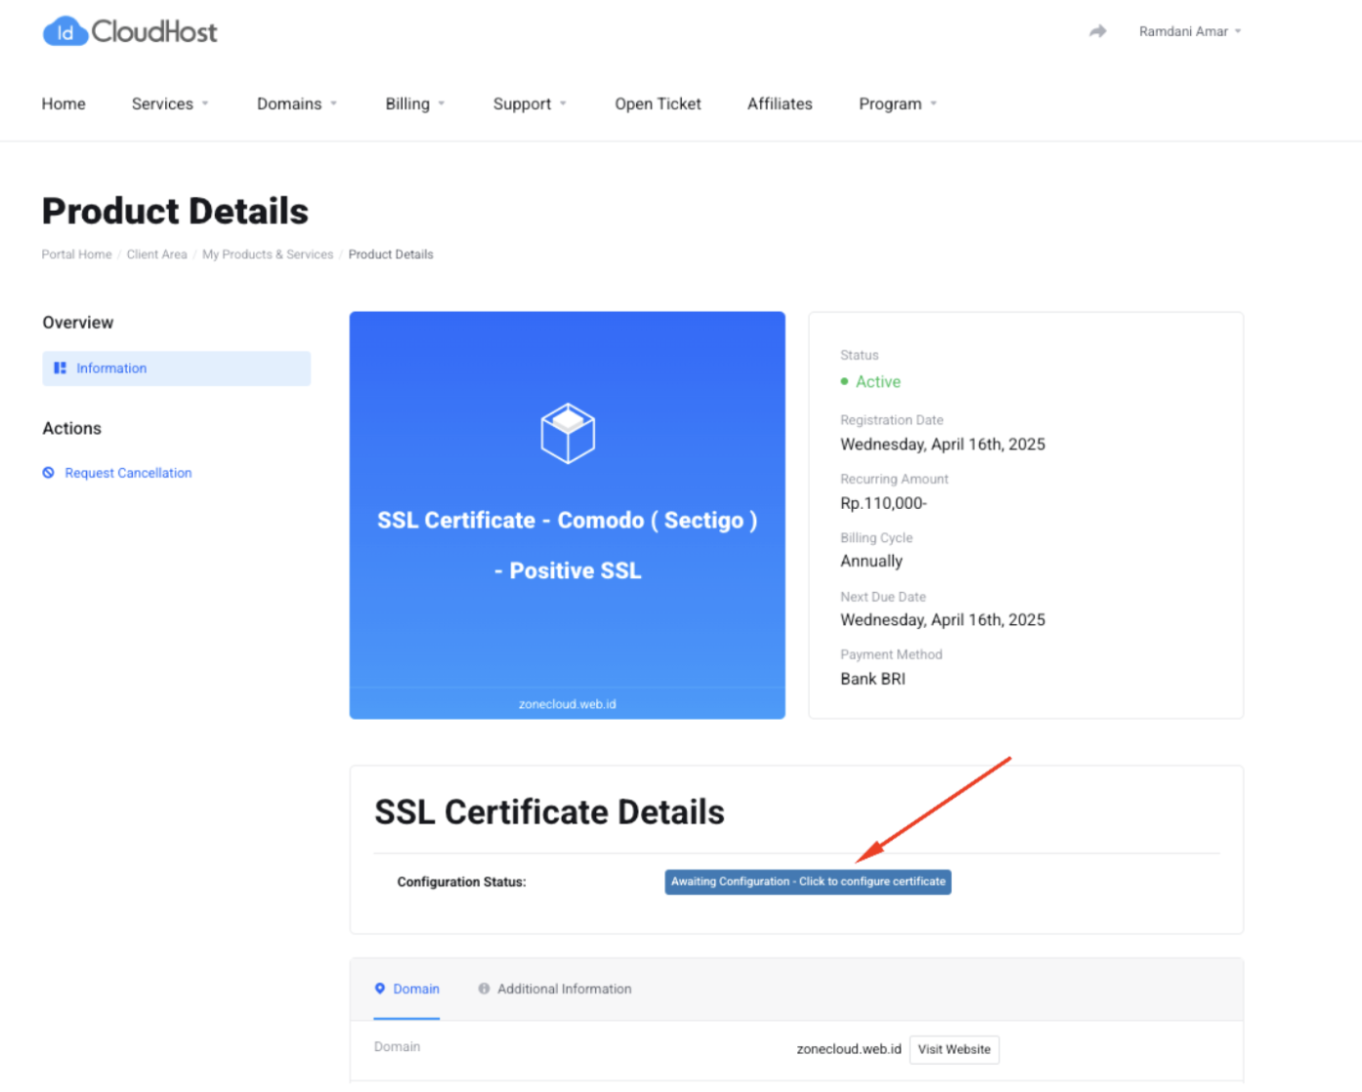1362x1092 pixels.
Task: Click the IdCloudHost logo
Action: tap(130, 31)
